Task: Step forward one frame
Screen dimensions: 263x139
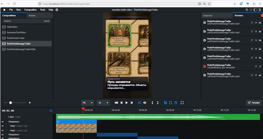Action: (x=132, y=103)
